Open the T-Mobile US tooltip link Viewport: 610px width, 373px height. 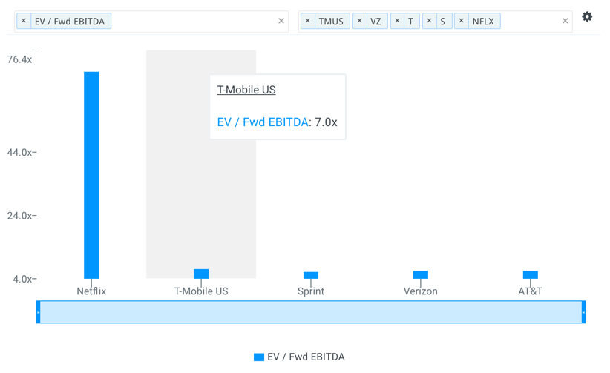click(x=246, y=90)
